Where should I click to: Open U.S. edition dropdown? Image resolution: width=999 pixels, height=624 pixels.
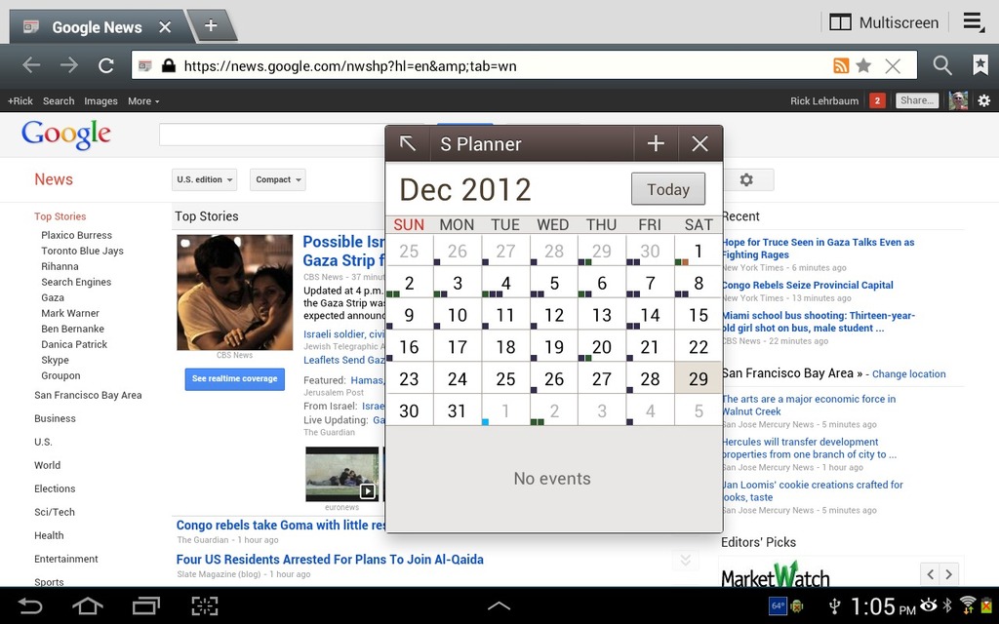(204, 179)
